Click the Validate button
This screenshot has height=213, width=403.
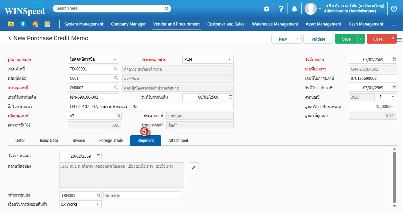318,39
